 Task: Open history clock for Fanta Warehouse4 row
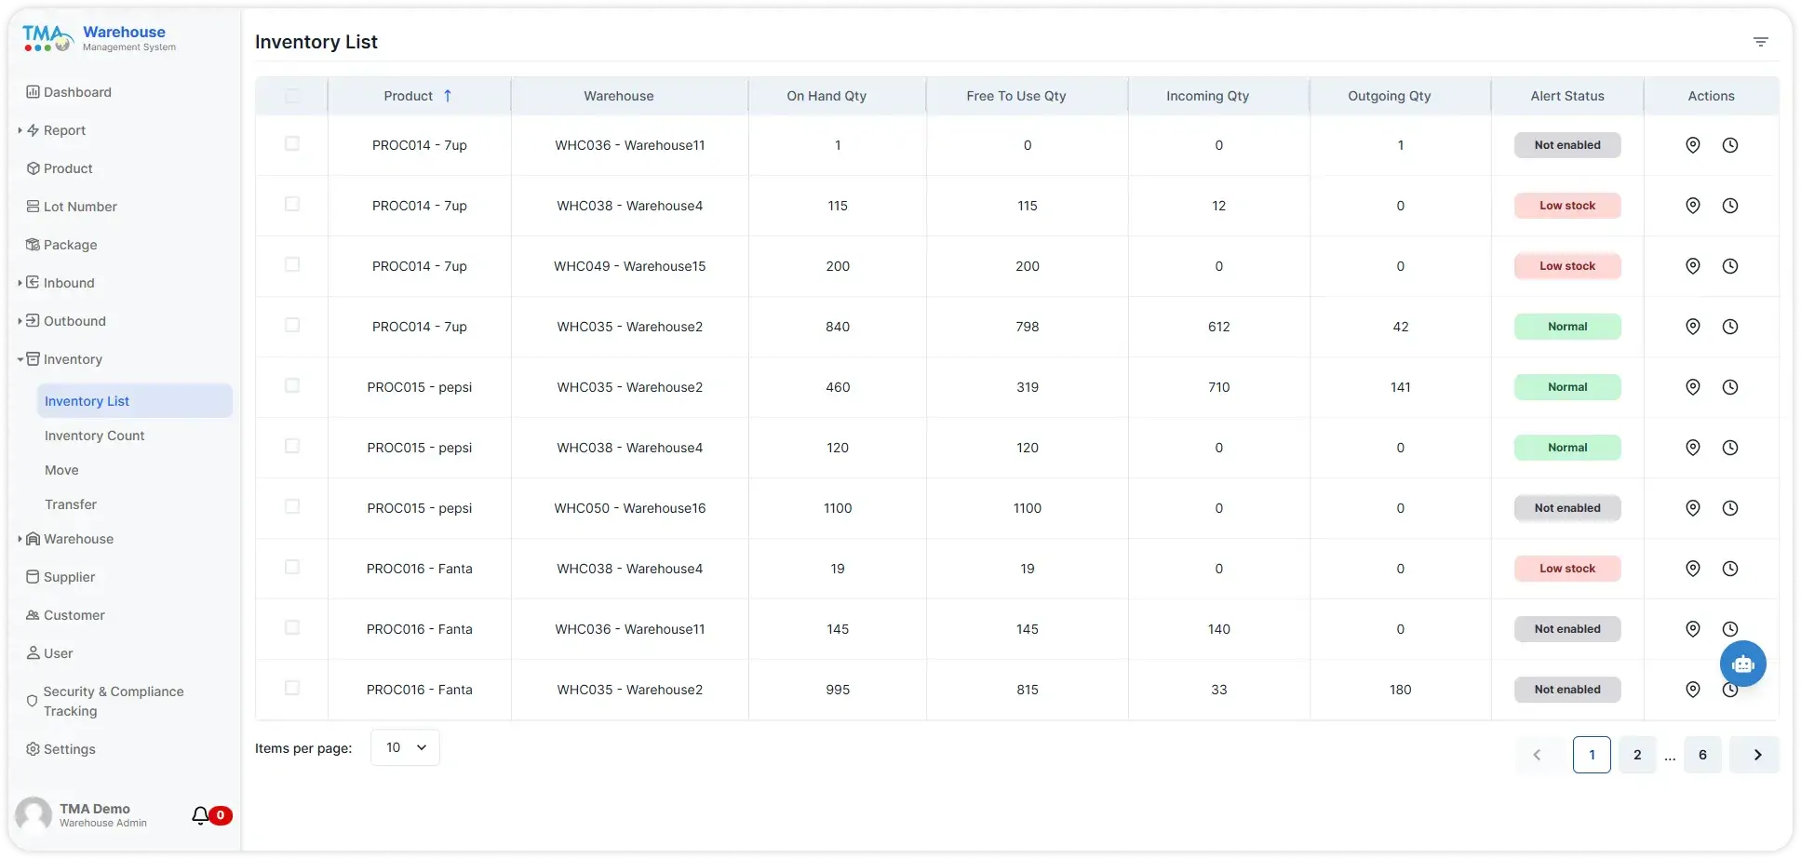point(1729,569)
